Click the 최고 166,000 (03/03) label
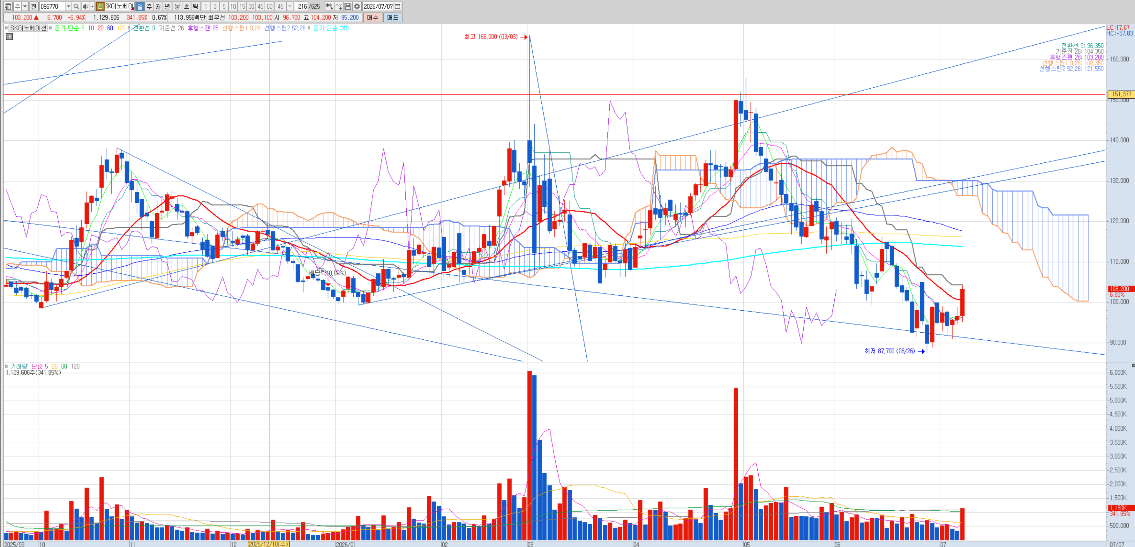 tap(491, 37)
